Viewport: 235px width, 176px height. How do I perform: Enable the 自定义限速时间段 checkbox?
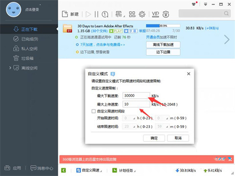coord(94,111)
